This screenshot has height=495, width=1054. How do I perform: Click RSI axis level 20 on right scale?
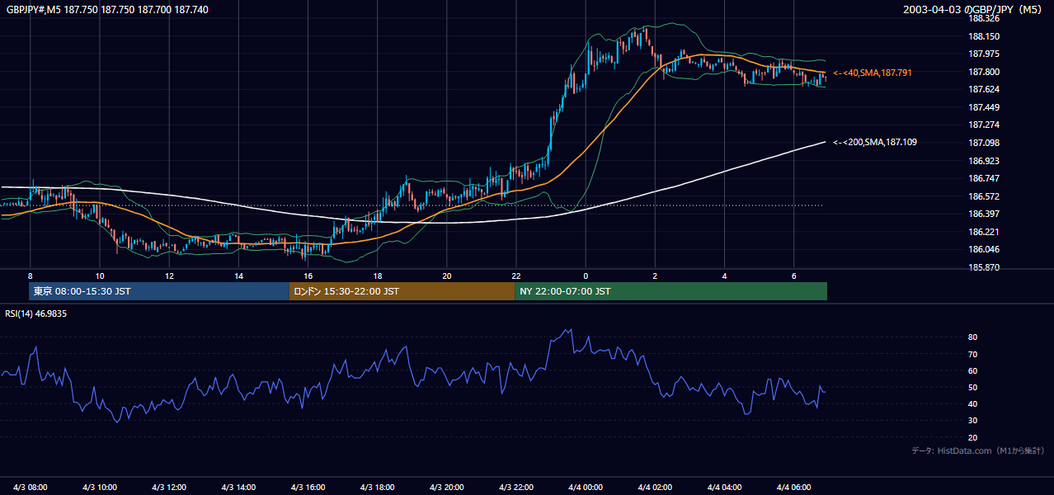point(973,437)
